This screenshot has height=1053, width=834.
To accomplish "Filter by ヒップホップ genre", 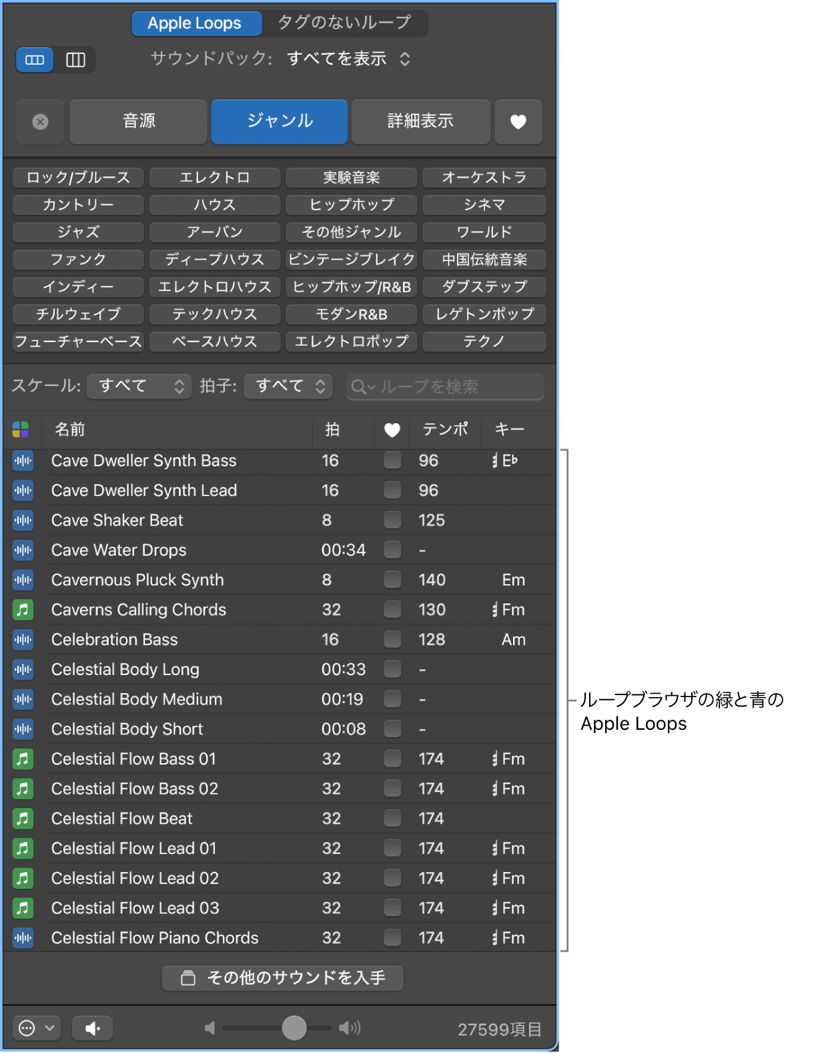I will point(352,205).
